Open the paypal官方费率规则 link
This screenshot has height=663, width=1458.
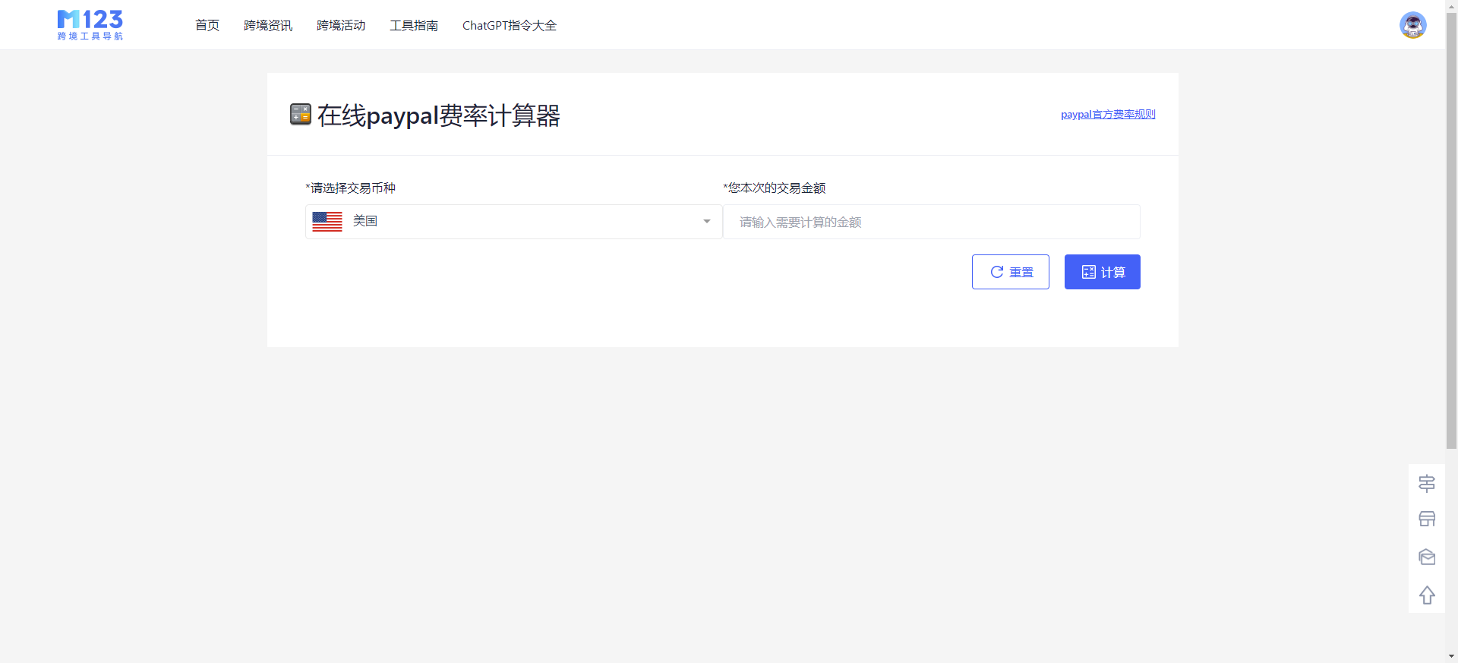[1108, 115]
